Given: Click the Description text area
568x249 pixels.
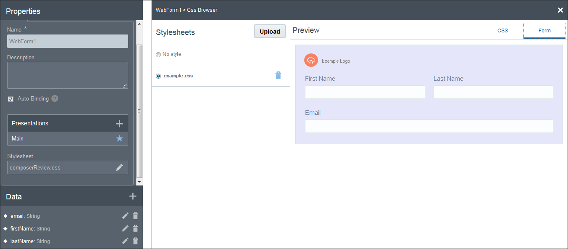Looking at the screenshot, I should pyautogui.click(x=68, y=75).
